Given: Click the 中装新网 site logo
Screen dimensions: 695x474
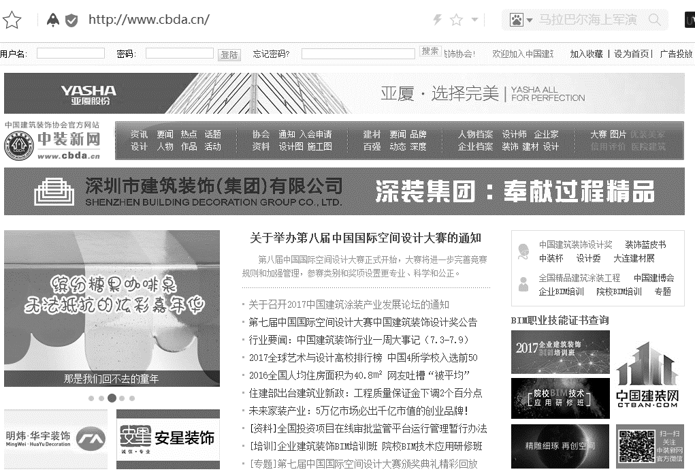Looking at the screenshot, I should (52, 141).
